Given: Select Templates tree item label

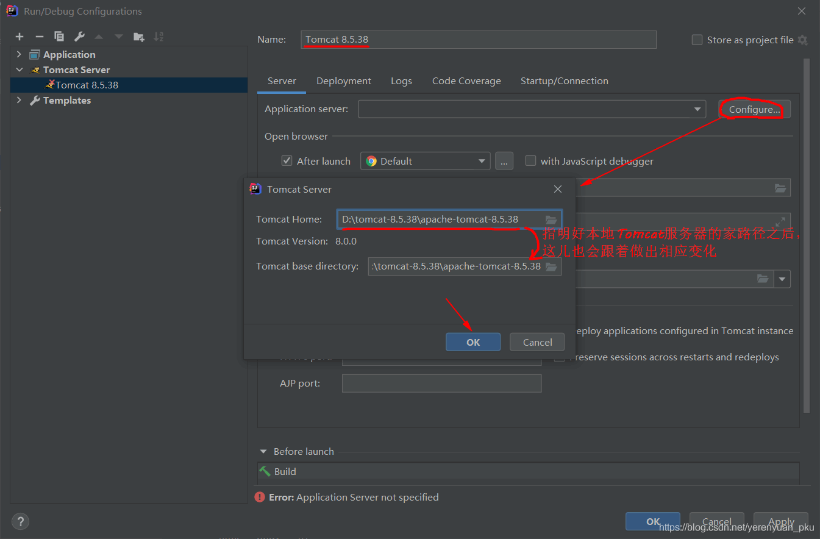Looking at the screenshot, I should (67, 100).
